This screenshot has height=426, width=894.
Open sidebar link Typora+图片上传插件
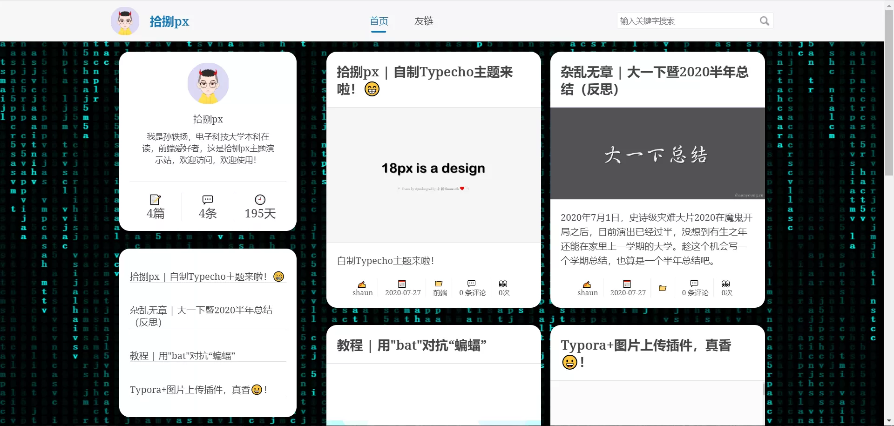click(x=190, y=390)
